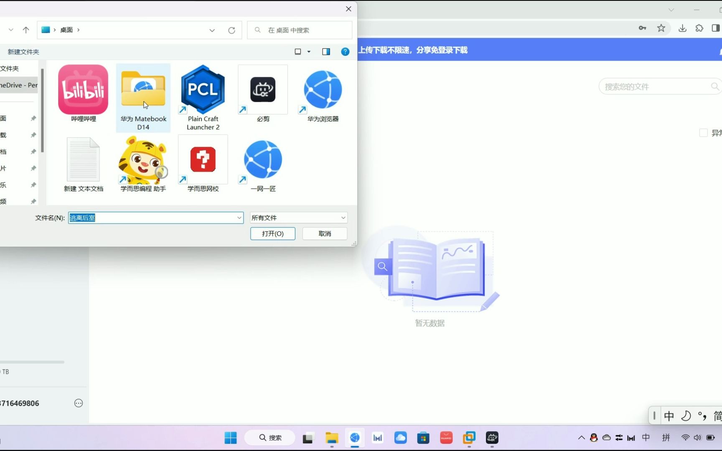Screen dimensions: 722x451
Task: Expand the address bar path dropdown
Action: coord(212,30)
